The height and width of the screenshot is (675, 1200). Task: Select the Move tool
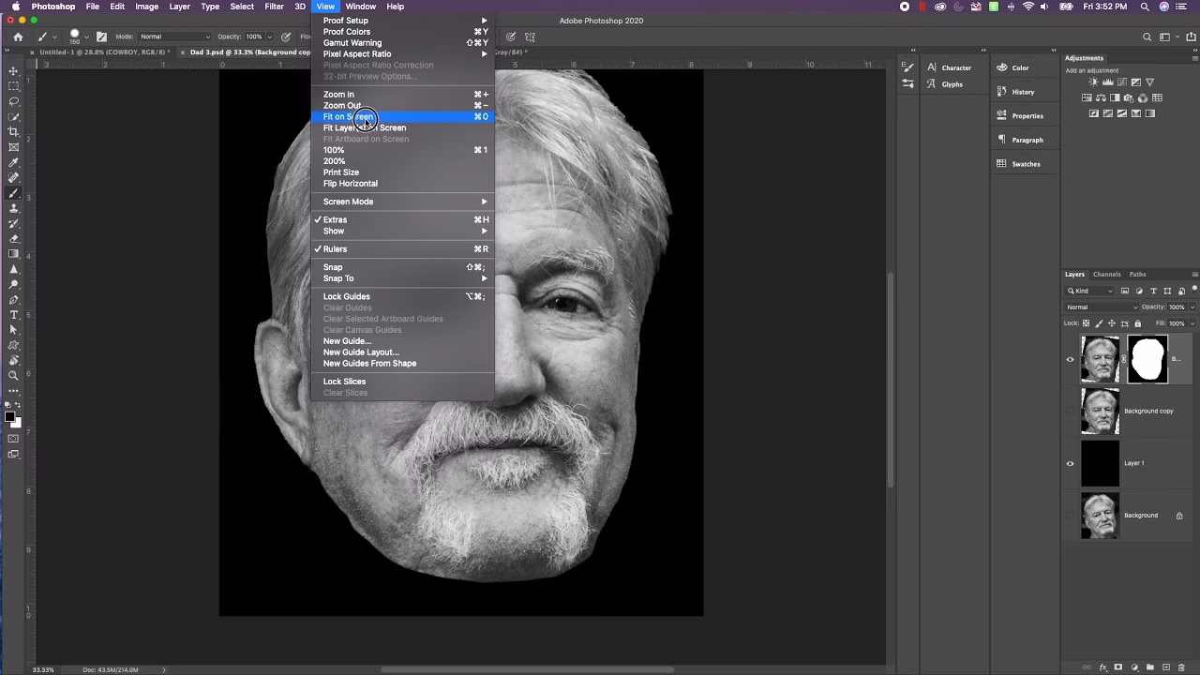point(13,71)
